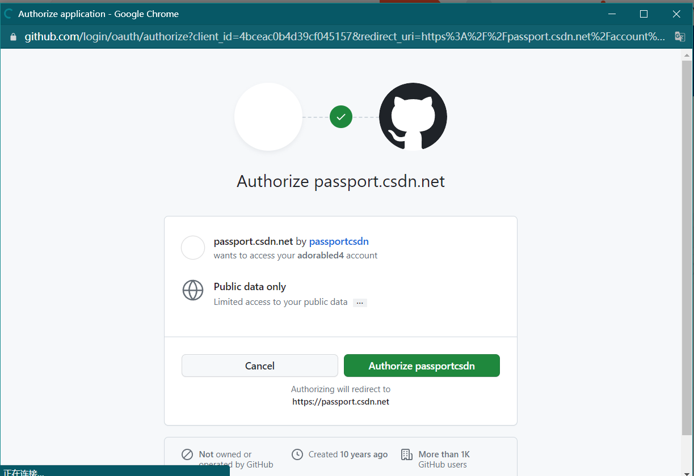Click the large blank application avatar
Image resolution: width=694 pixels, height=476 pixels.
tap(268, 117)
